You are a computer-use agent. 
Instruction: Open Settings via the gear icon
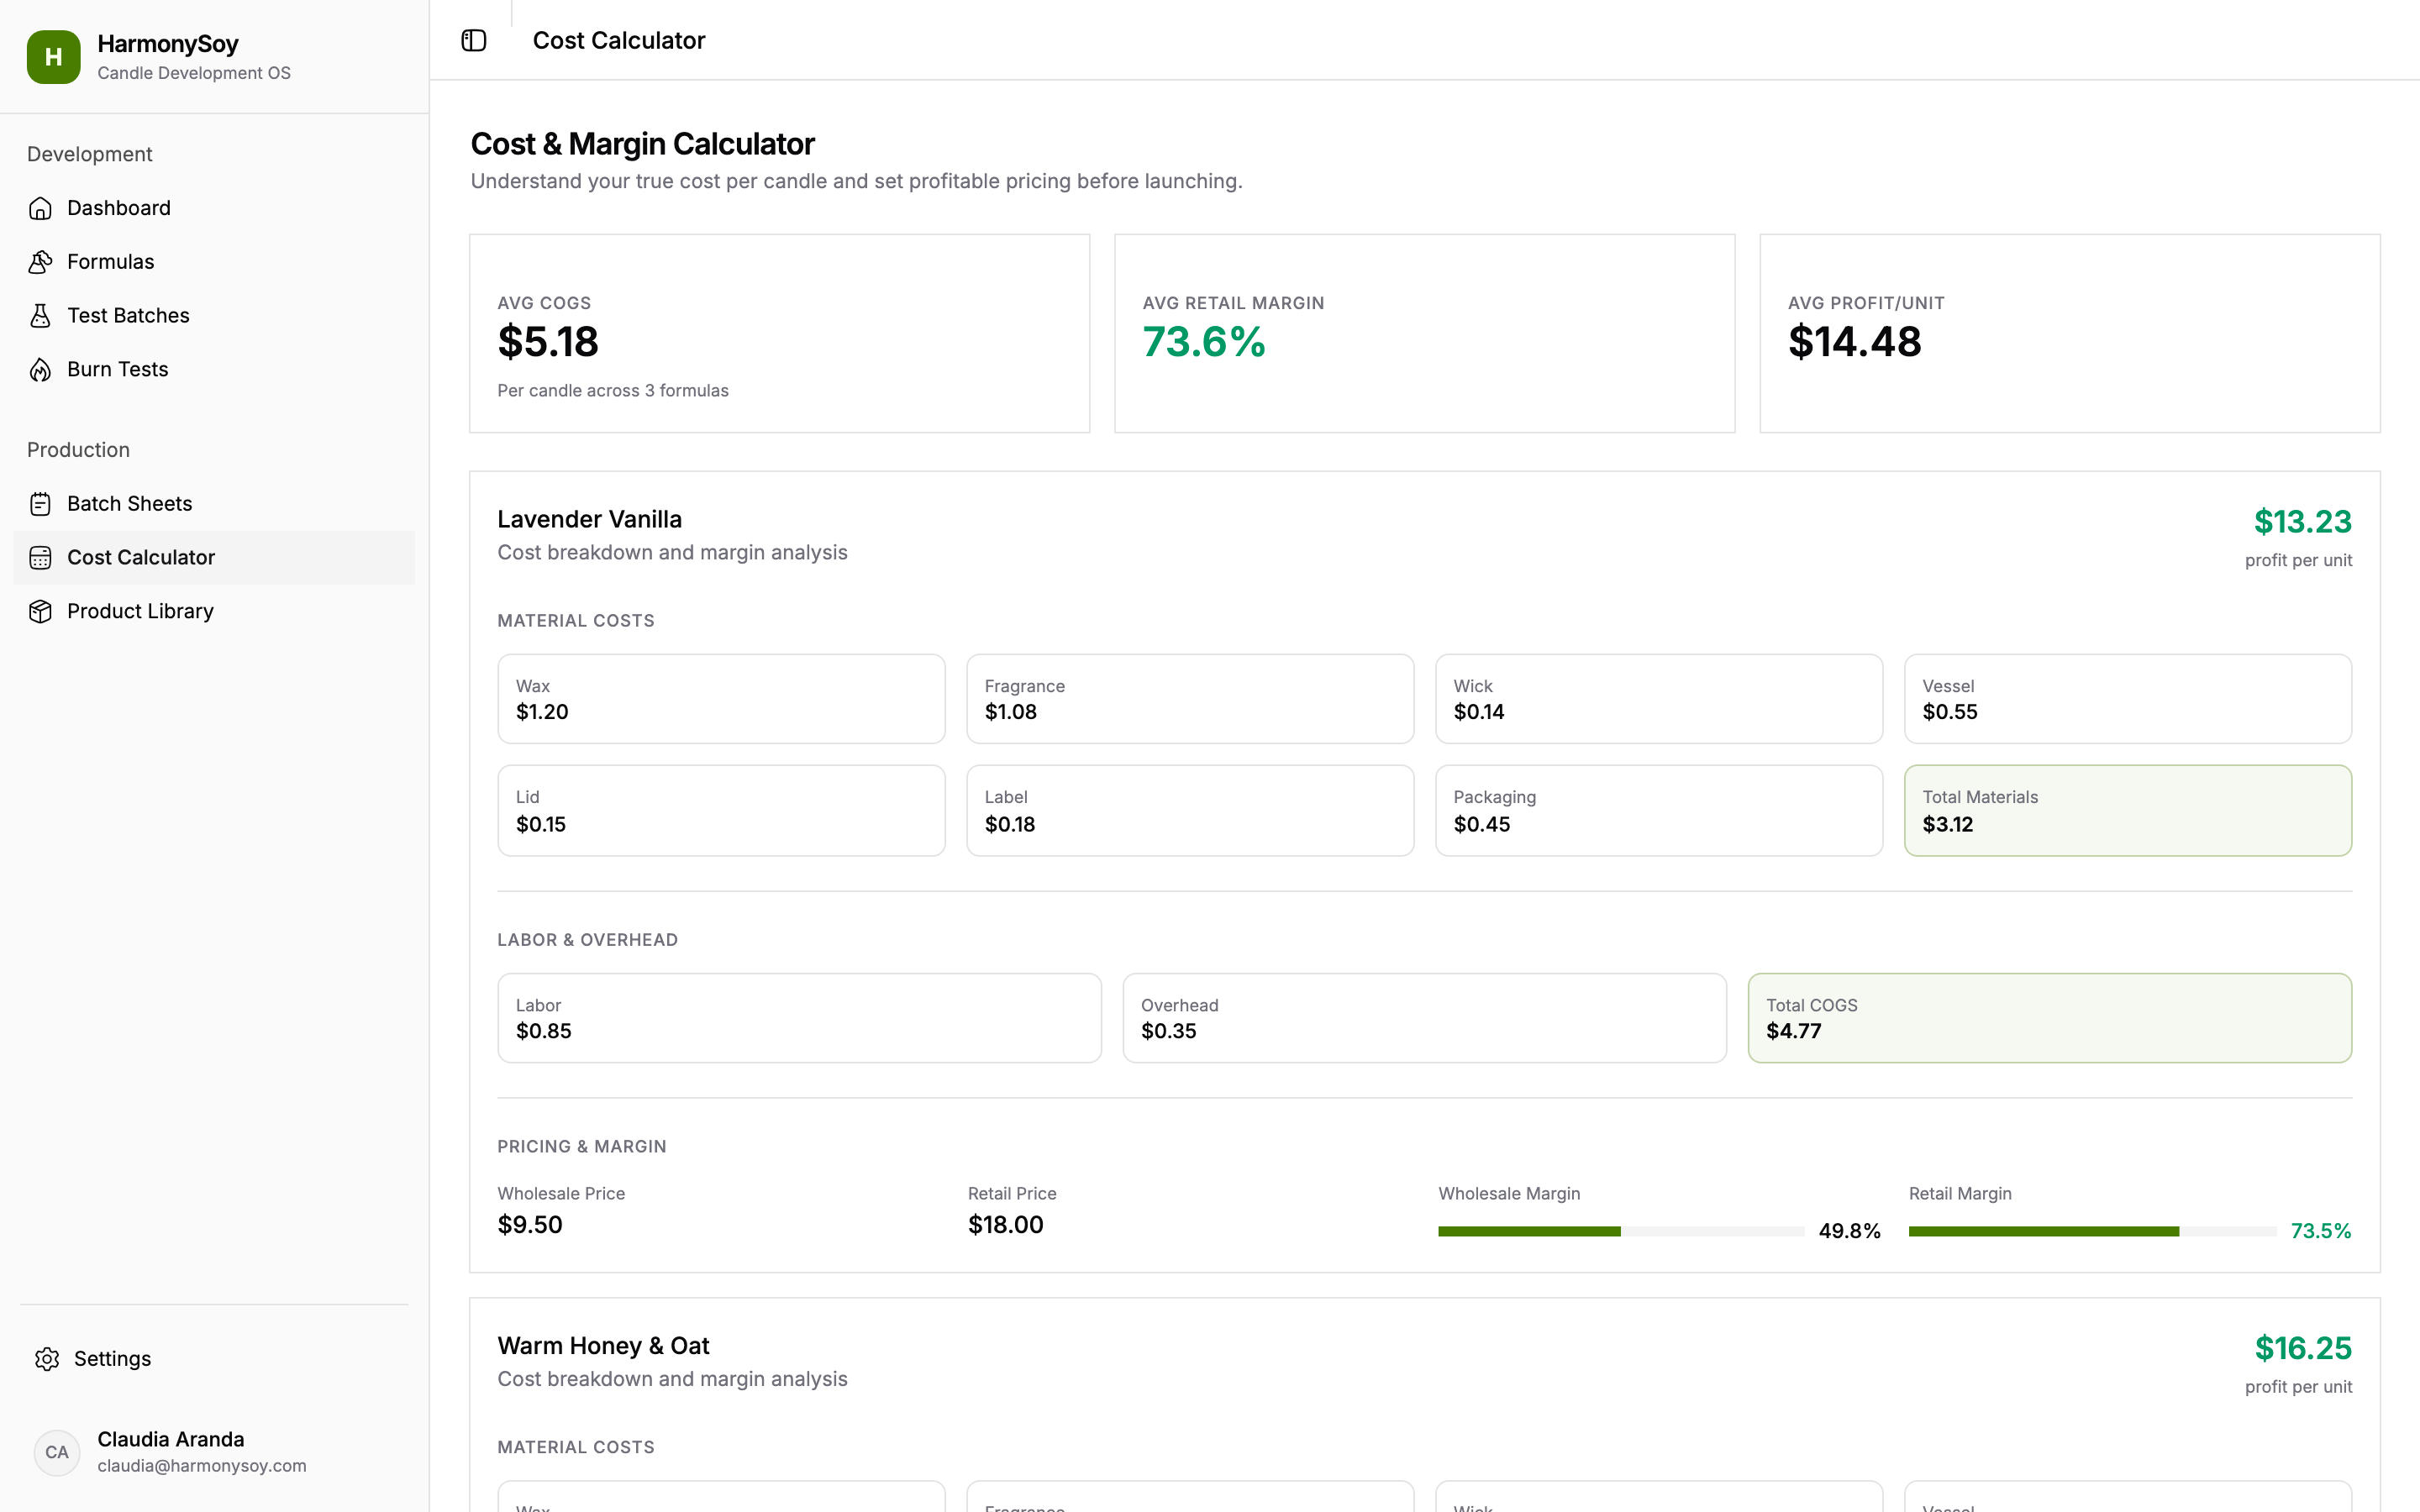(x=47, y=1358)
